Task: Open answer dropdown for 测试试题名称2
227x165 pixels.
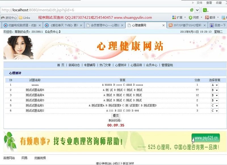Action: (215, 111)
